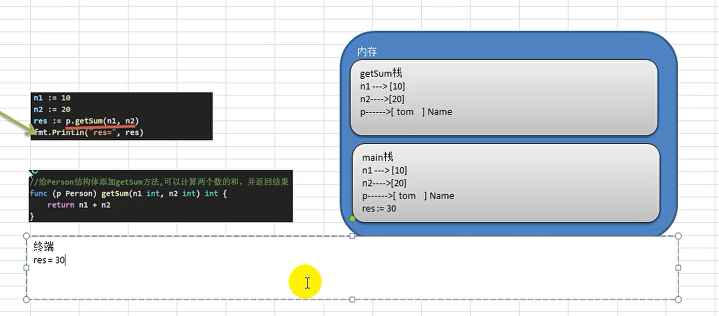
Task: Click the underlined 'p.getSum(n1, n2)' call
Action: 102,121
